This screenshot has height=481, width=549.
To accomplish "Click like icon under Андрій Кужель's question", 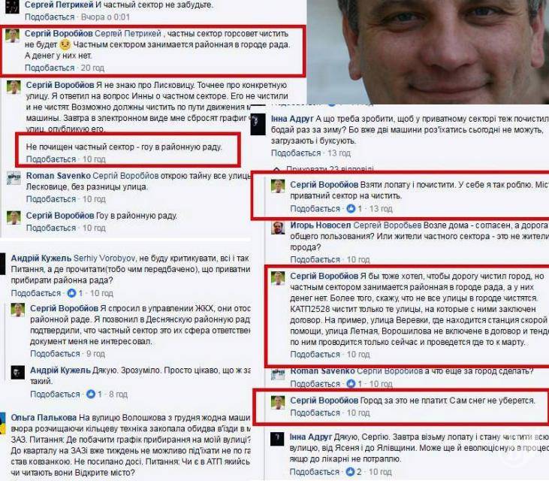I will click(x=71, y=293).
